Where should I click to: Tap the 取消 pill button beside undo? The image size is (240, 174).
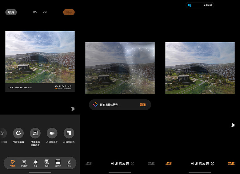click(11, 12)
